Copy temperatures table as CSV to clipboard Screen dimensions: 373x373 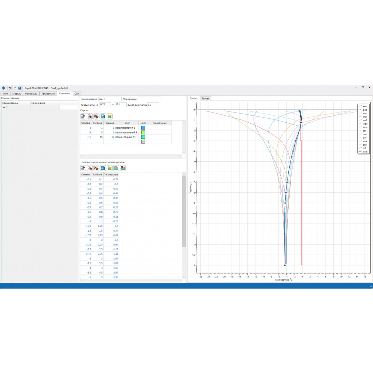coord(116,168)
